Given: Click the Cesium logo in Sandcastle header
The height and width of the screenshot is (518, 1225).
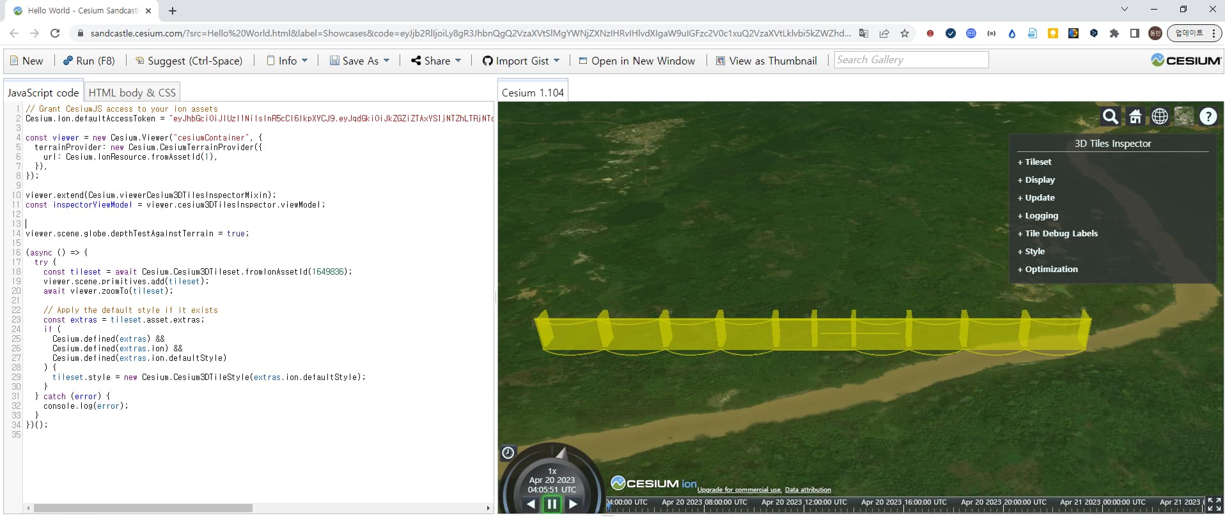Looking at the screenshot, I should pos(1186,60).
